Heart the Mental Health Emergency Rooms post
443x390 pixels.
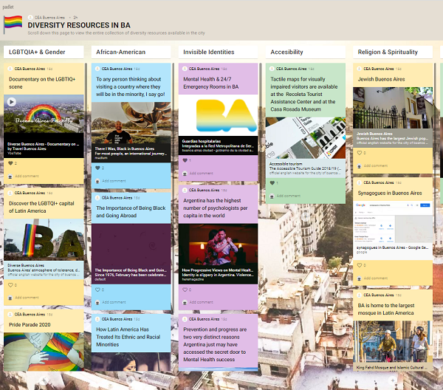pyautogui.click(x=185, y=160)
